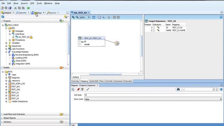
Task: Click the Load Plans and Scenarios toolbar icon
Action: (x=61, y=114)
